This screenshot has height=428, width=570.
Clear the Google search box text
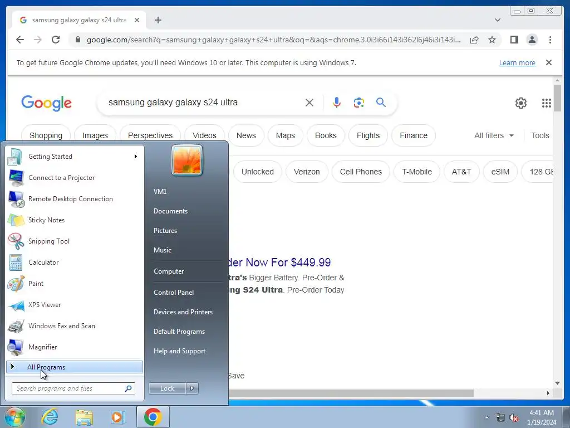pyautogui.click(x=309, y=103)
